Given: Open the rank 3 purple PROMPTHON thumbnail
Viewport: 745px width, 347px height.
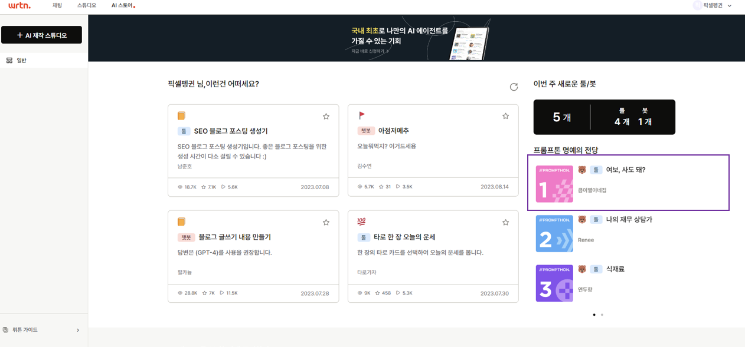Looking at the screenshot, I should [x=554, y=283].
